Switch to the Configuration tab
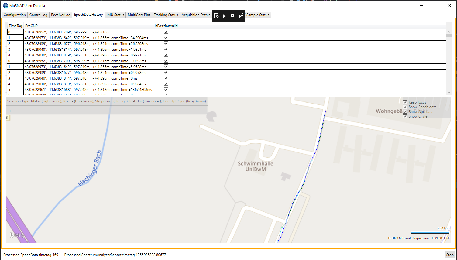 (15, 15)
